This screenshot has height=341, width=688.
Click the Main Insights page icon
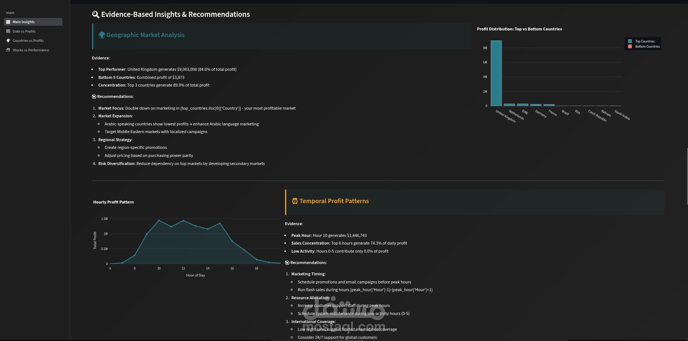[x=8, y=22]
